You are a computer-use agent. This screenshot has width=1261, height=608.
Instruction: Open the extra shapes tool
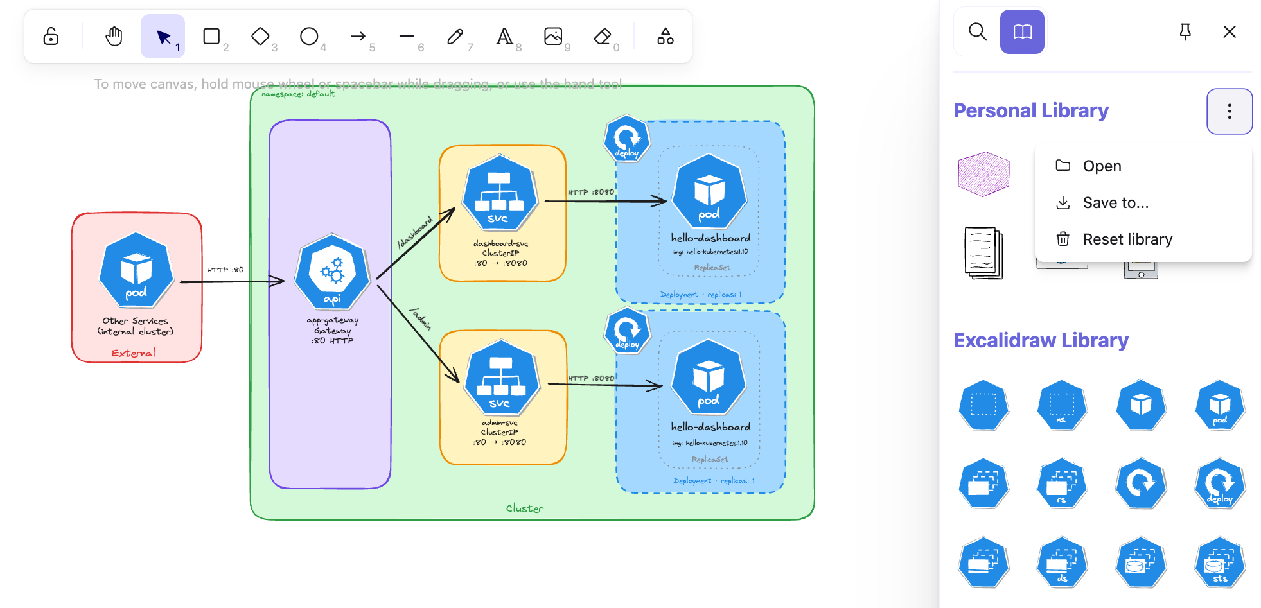(665, 37)
